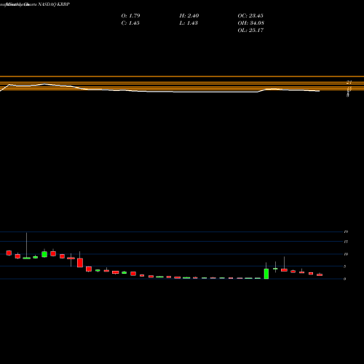Click the high value H: 2.40
364x364 pixels.
[x=189, y=16]
